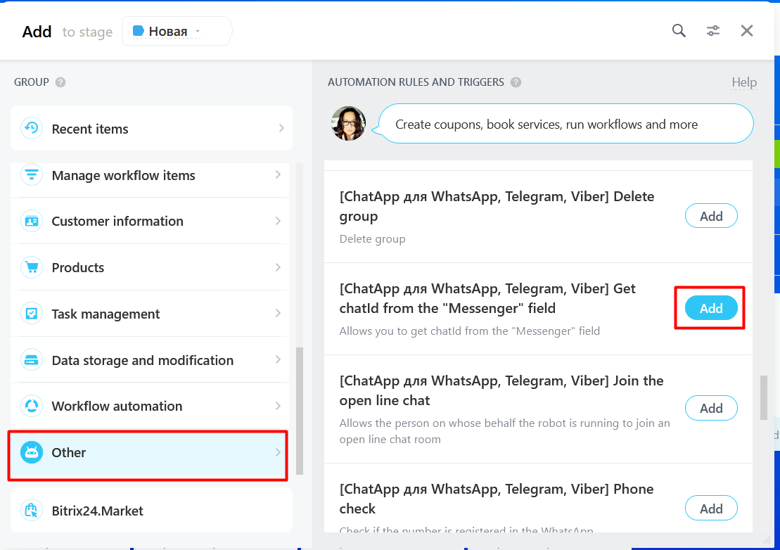This screenshot has height=550, width=780.
Task: Click help icon beside Automation Rules heading
Action: (516, 82)
